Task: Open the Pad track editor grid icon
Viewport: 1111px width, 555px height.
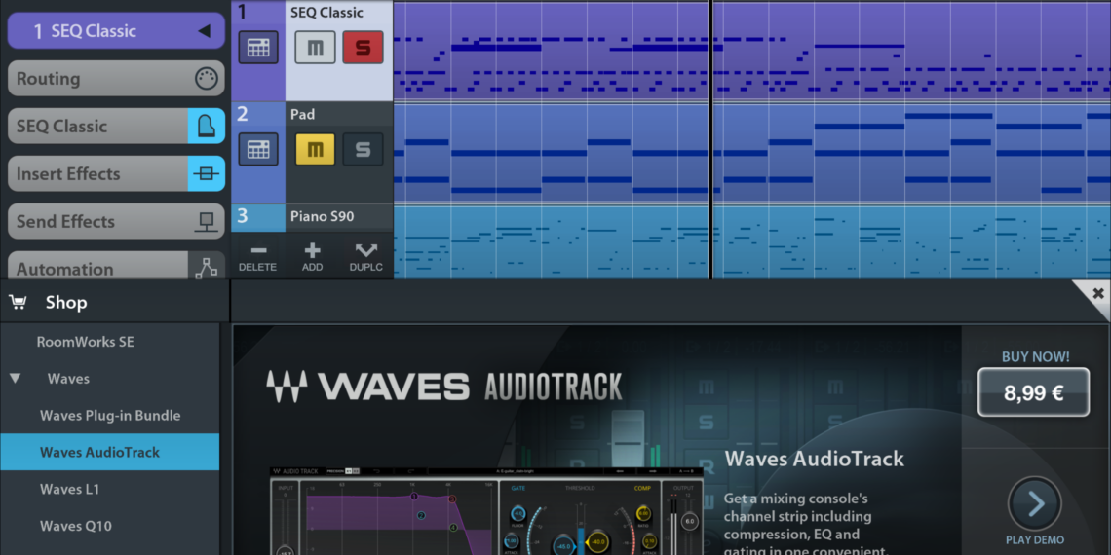Action: 258,149
